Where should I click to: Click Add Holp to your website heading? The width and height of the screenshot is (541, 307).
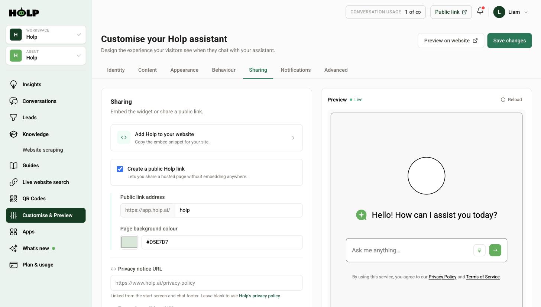click(x=164, y=134)
